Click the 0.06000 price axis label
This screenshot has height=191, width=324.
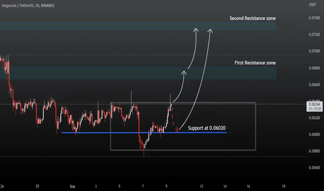[314, 134]
